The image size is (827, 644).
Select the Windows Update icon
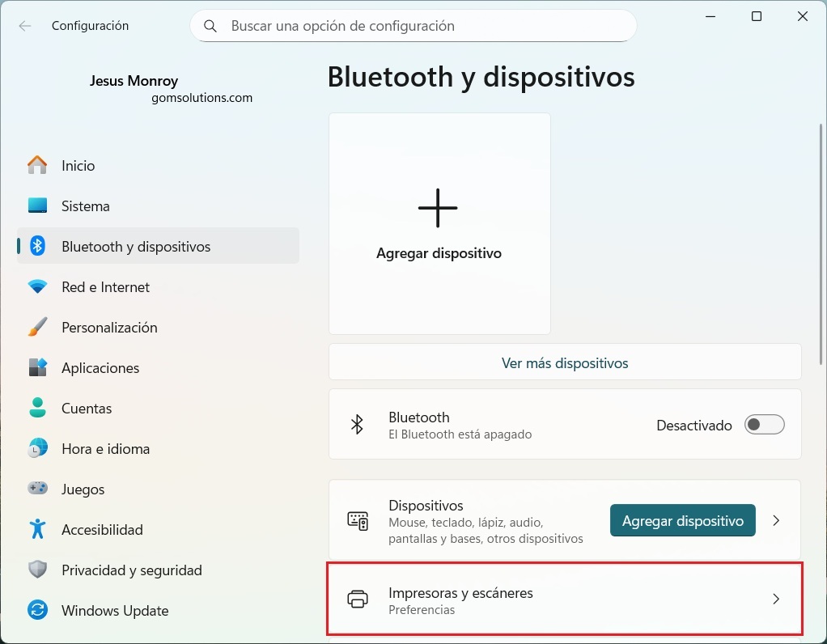click(37, 610)
